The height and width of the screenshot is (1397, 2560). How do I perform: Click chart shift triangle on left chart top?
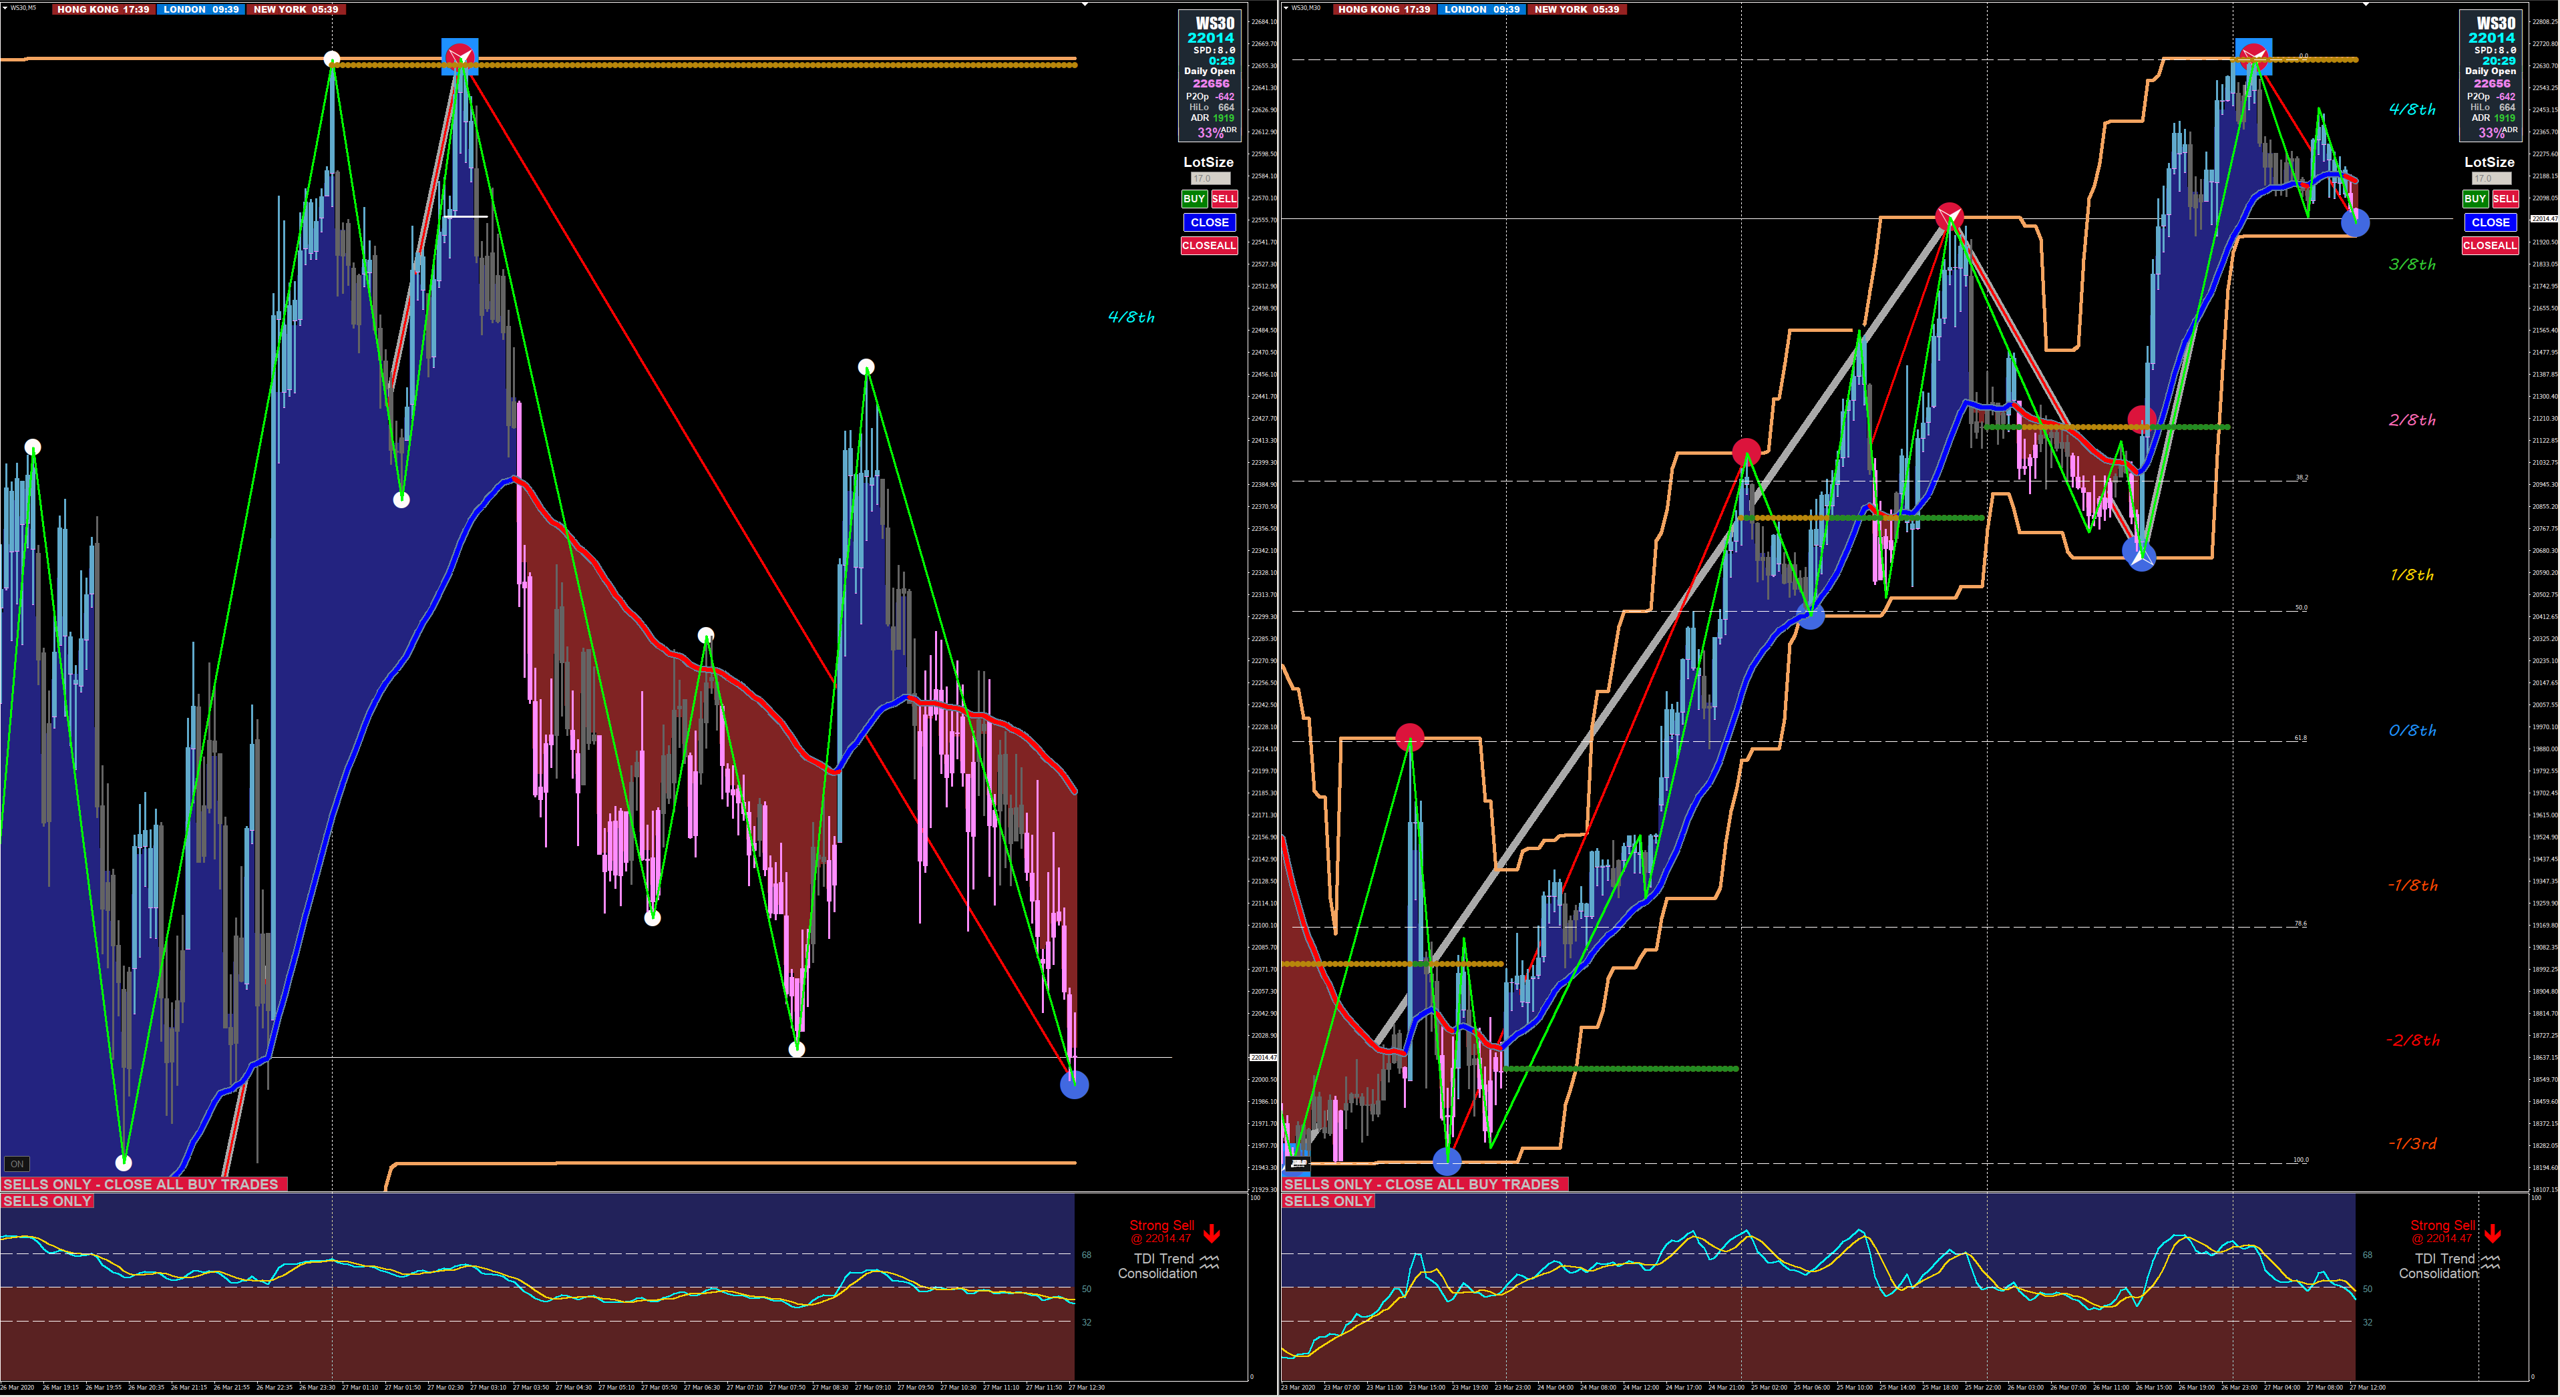(1084, 5)
